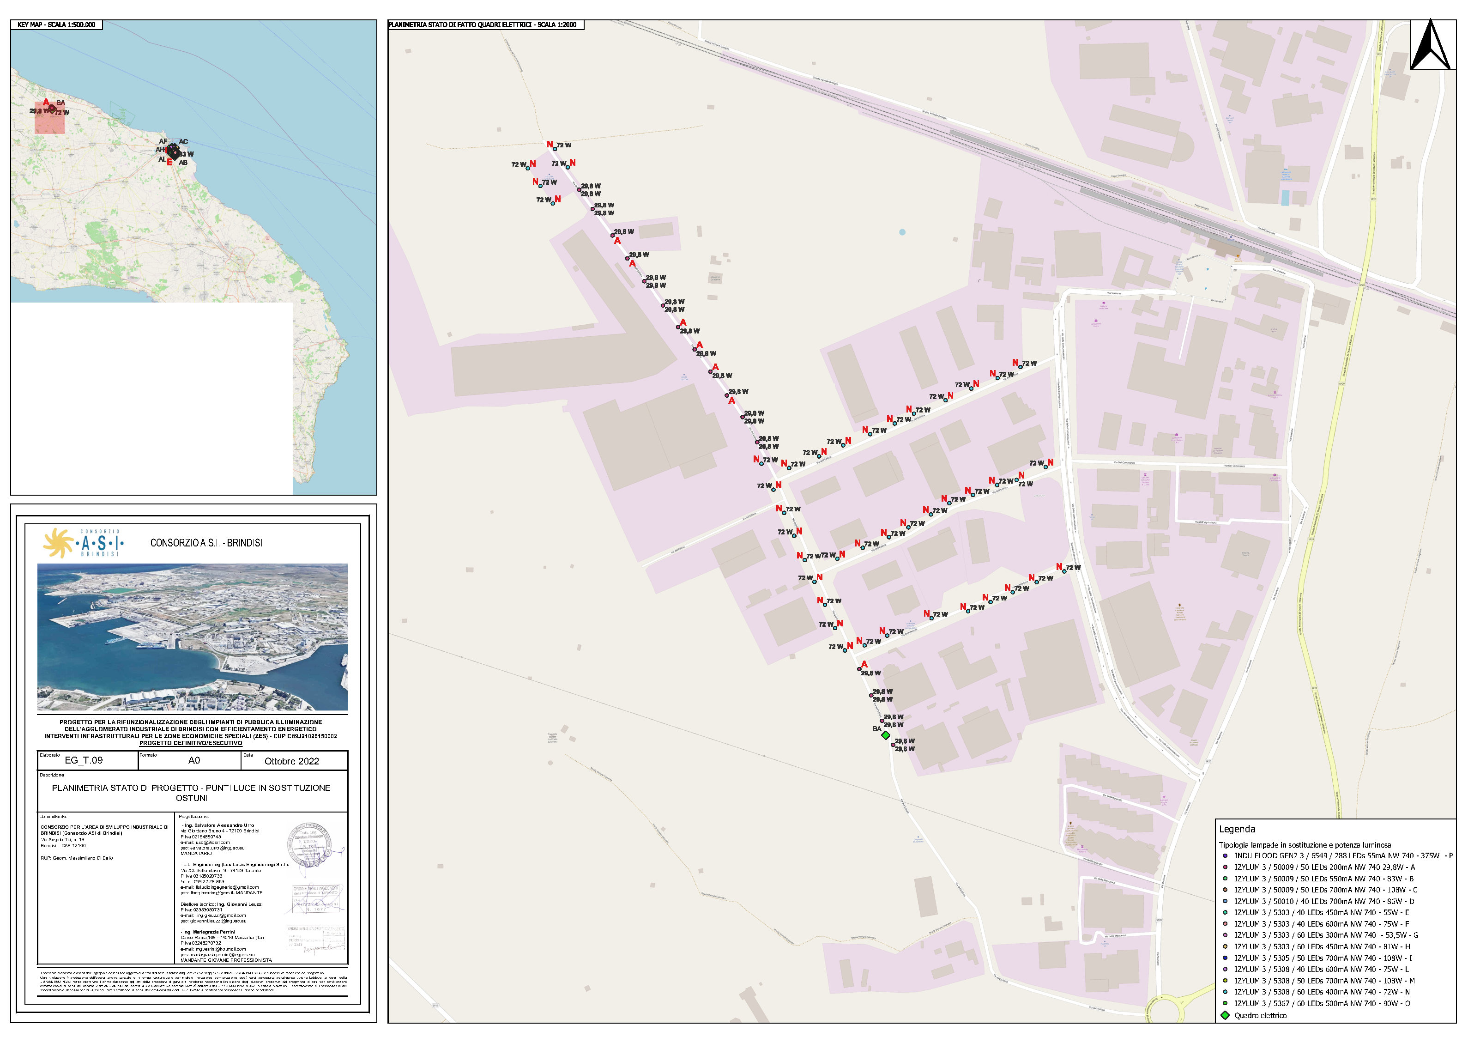Select the INDU FLOOD GEN2 375W legend symbol
This screenshot has height=1037, width=1468.
[x=1224, y=856]
